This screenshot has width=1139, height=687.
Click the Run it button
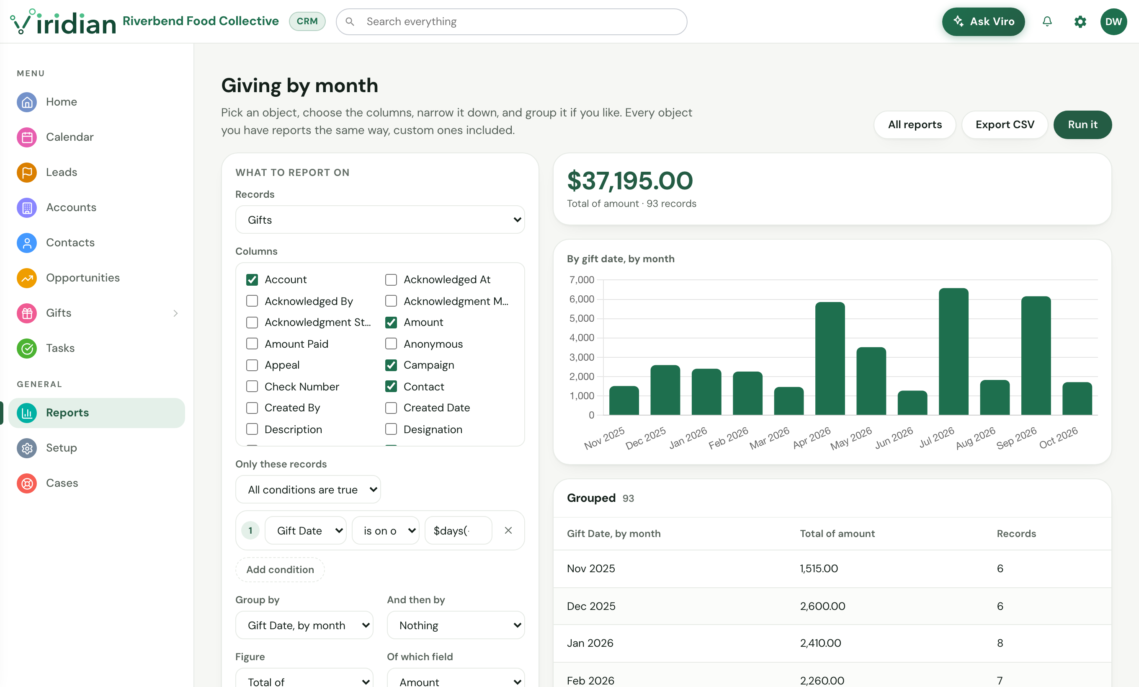coord(1082,124)
